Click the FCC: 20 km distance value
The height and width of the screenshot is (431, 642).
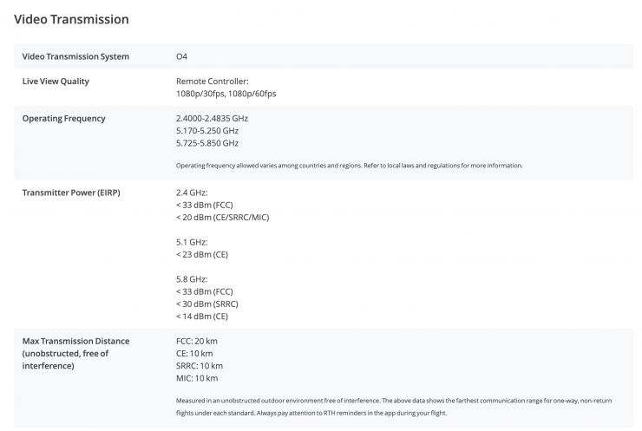[x=196, y=342]
